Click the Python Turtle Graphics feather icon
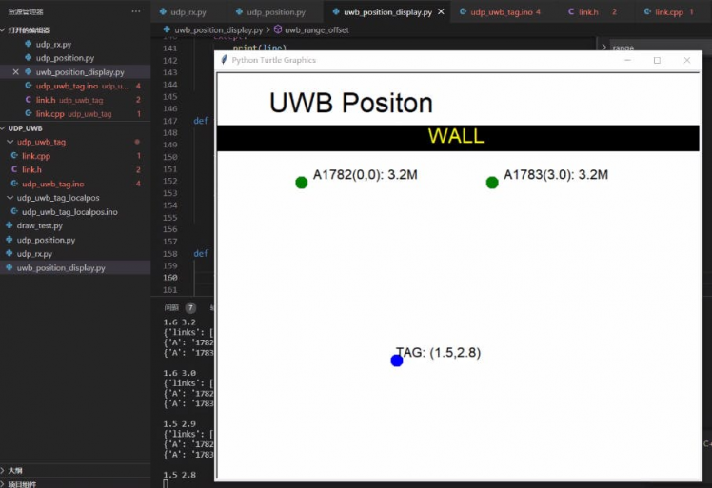 [x=224, y=60]
